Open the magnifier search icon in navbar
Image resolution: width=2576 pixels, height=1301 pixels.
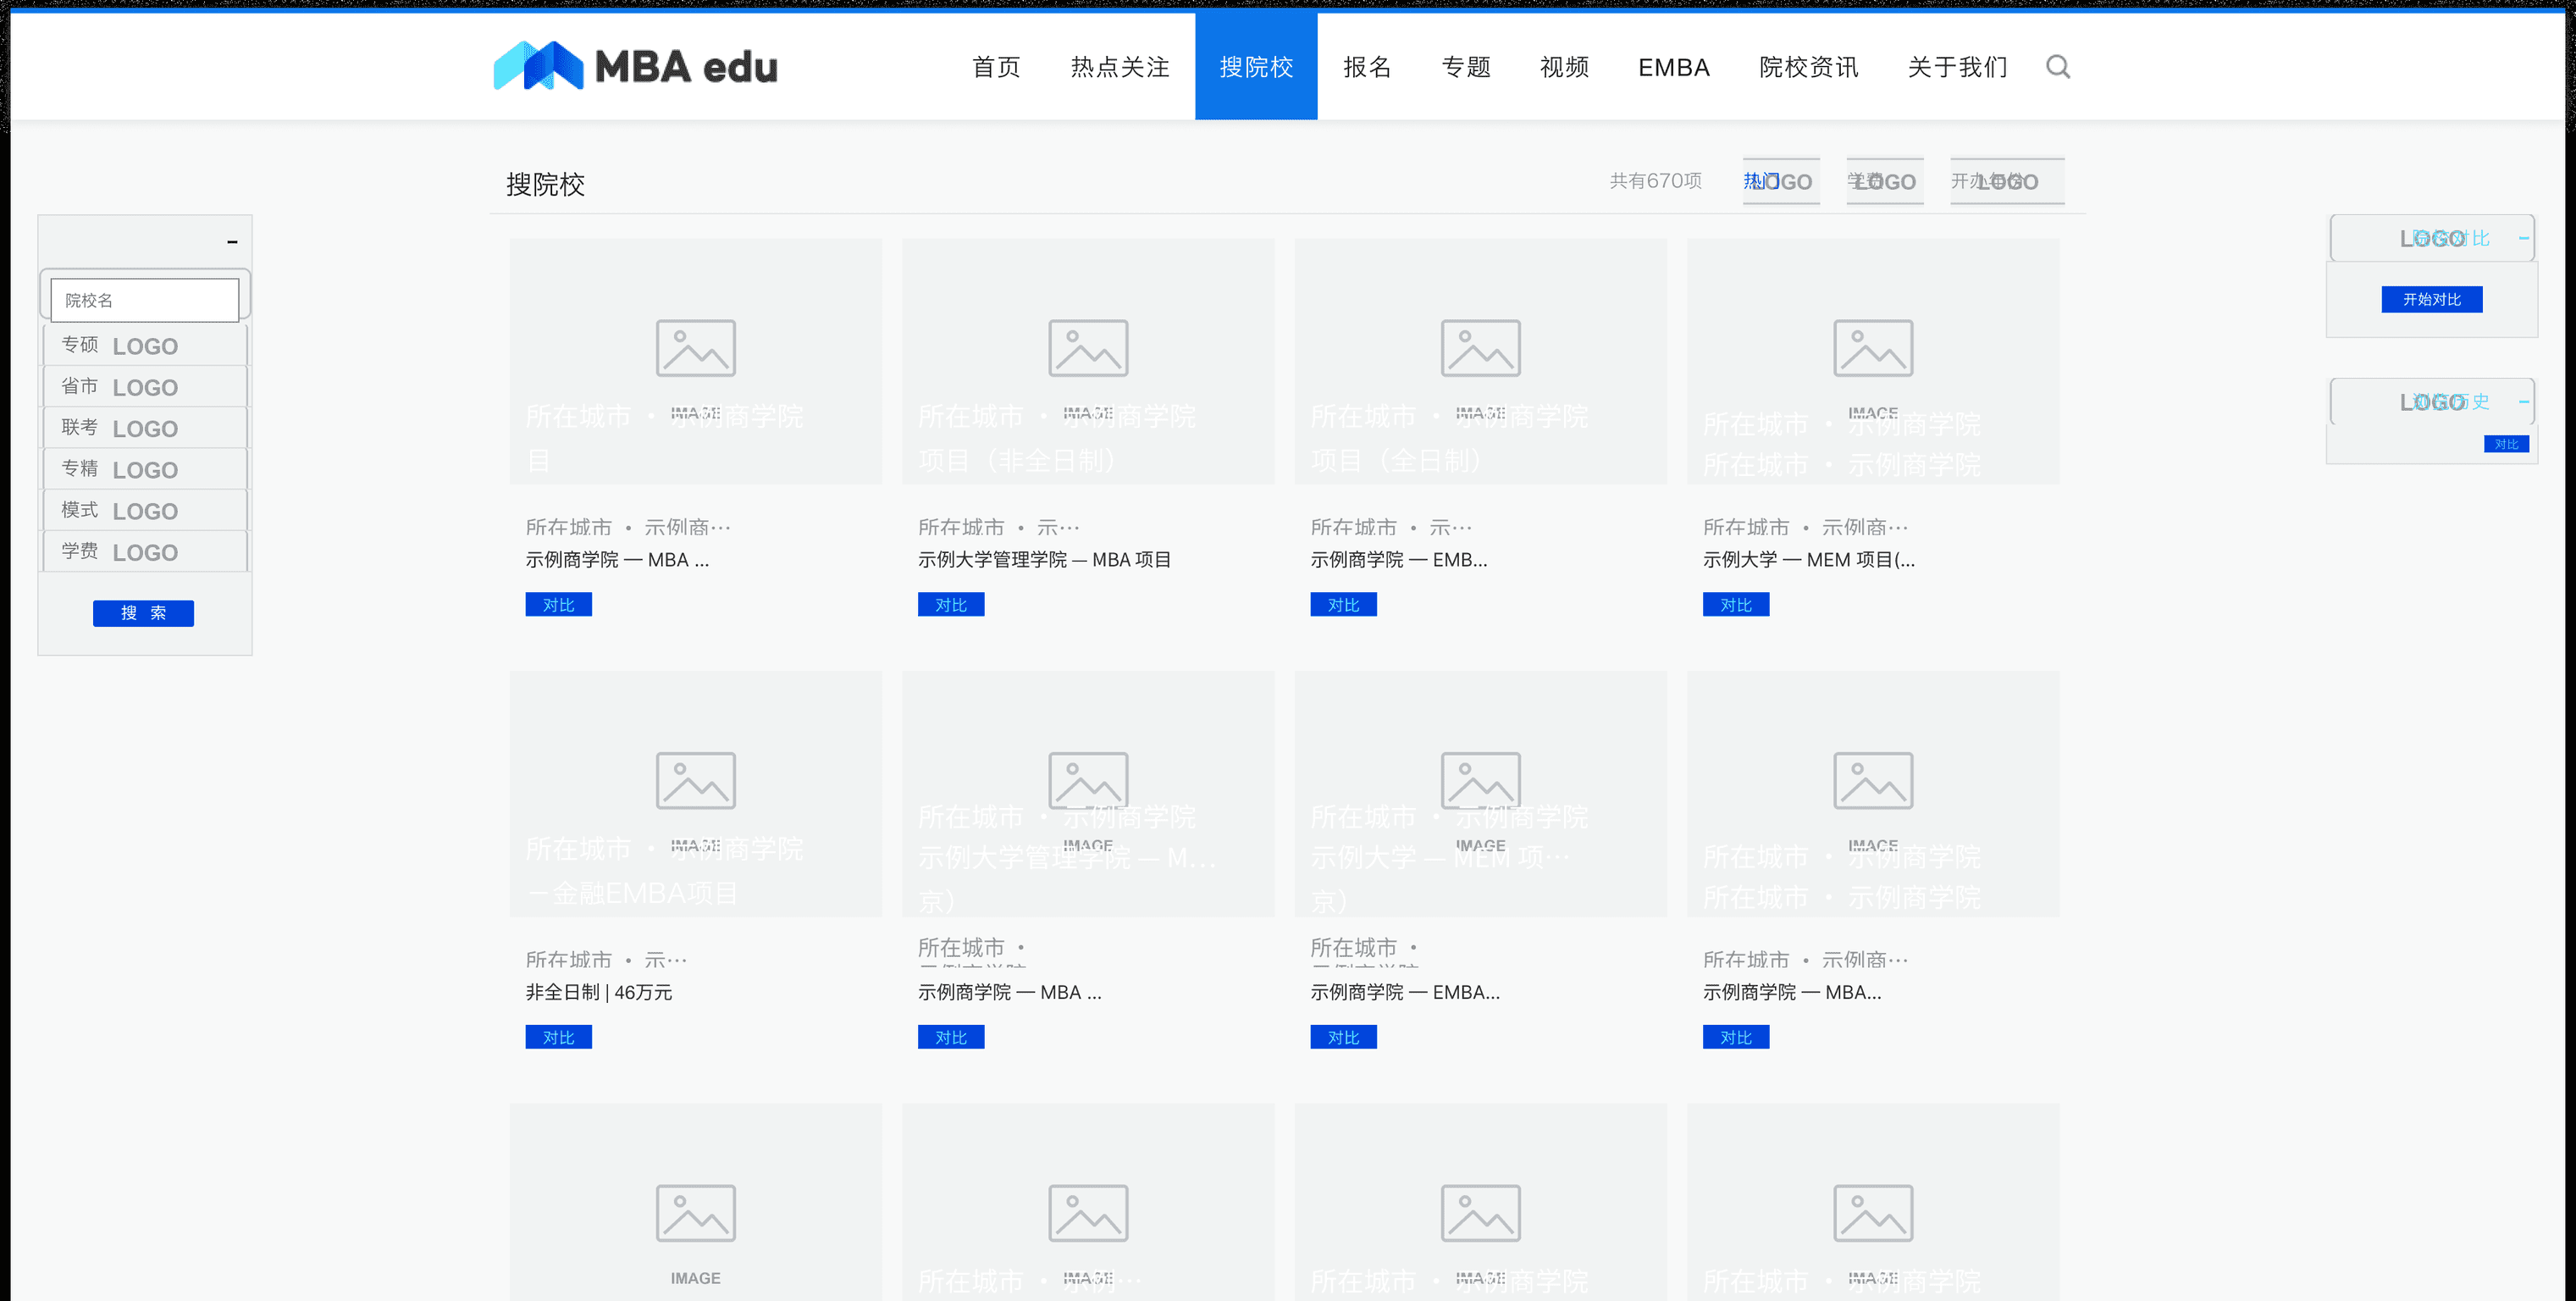(2057, 67)
